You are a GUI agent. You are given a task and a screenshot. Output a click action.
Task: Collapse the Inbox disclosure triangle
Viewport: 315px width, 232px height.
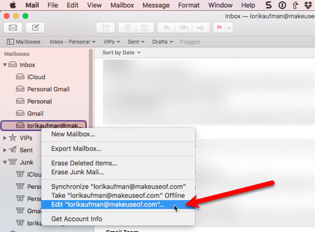point(5,65)
